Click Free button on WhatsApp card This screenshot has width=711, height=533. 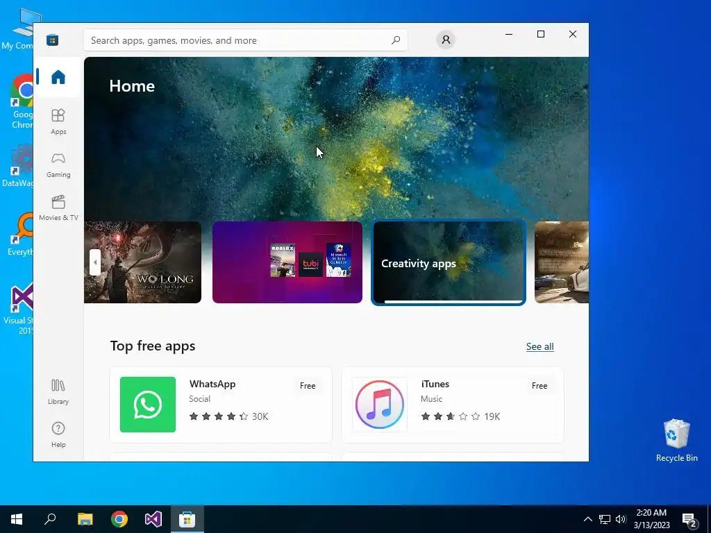pos(308,386)
